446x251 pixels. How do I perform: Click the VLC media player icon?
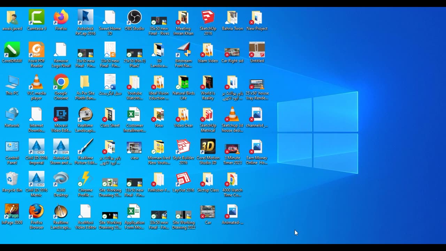(x=37, y=82)
